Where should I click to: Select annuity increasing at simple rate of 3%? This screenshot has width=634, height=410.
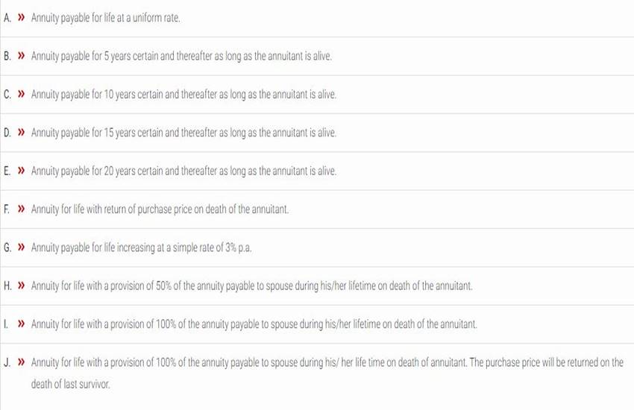coord(141,248)
